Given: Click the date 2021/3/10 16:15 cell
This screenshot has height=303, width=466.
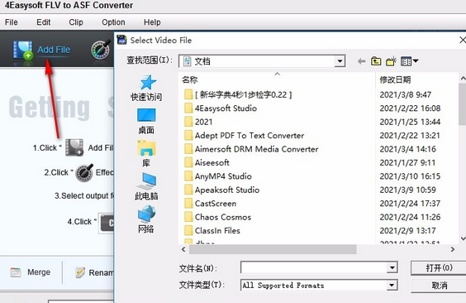Looking at the screenshot, I should tap(410, 176).
